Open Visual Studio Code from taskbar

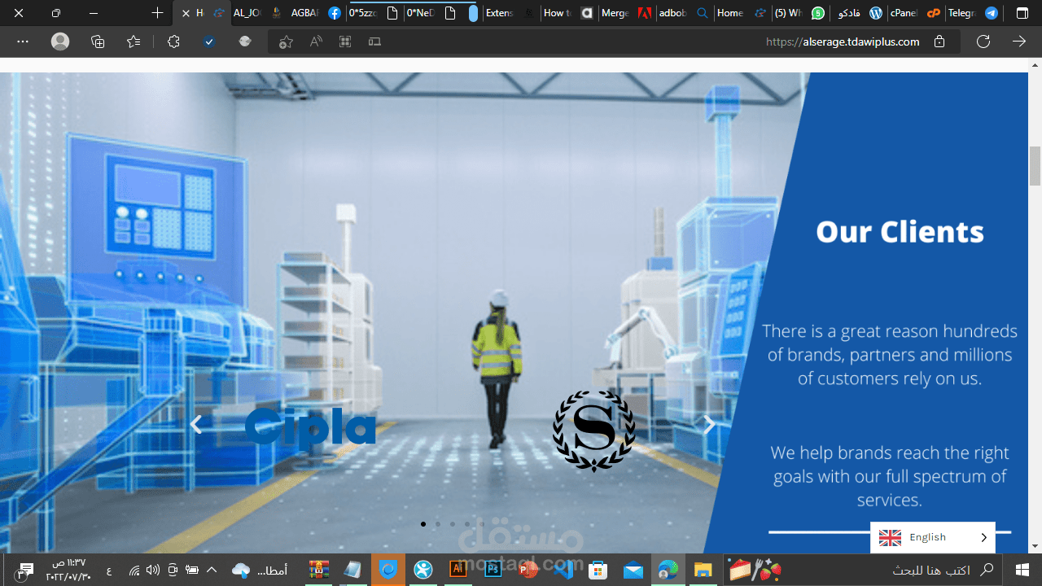pos(563,570)
